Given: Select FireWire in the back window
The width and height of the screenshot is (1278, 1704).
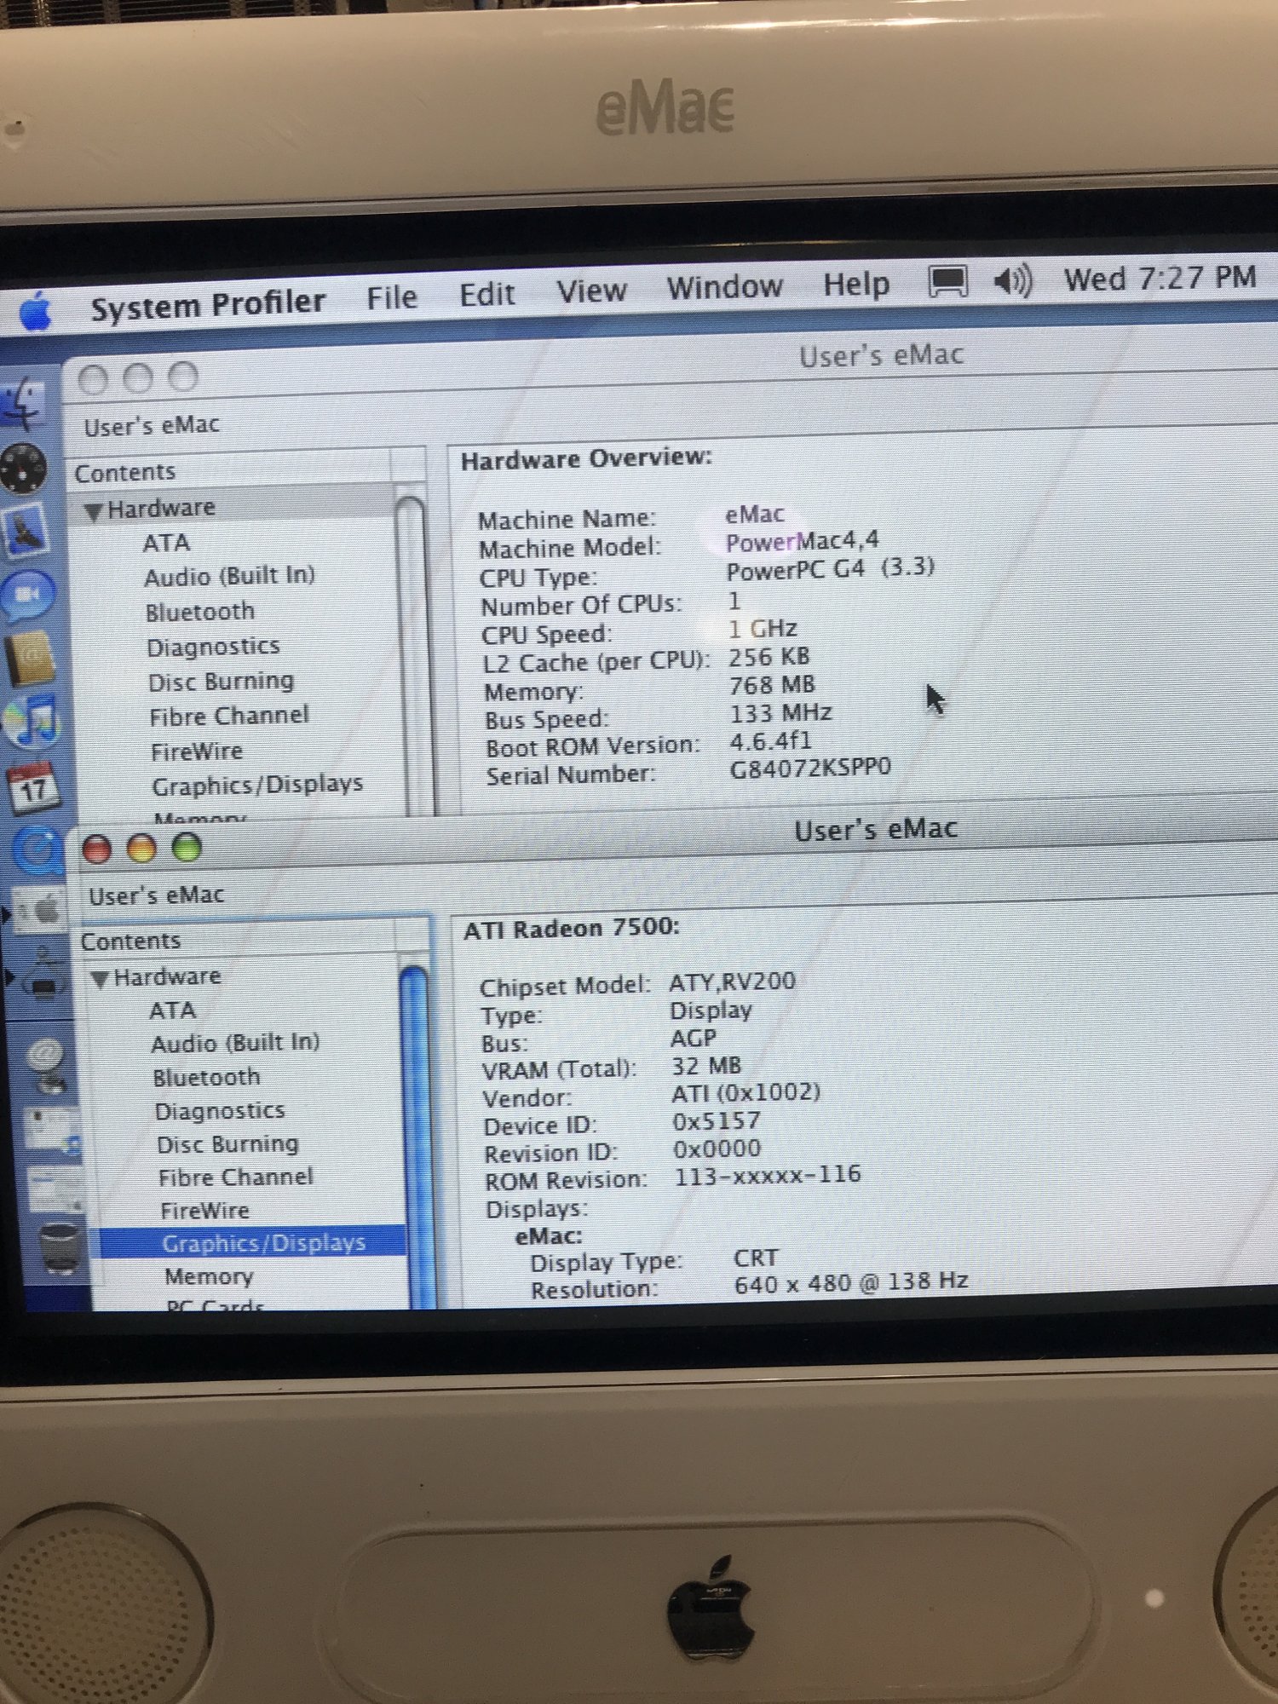Looking at the screenshot, I should point(197,751).
